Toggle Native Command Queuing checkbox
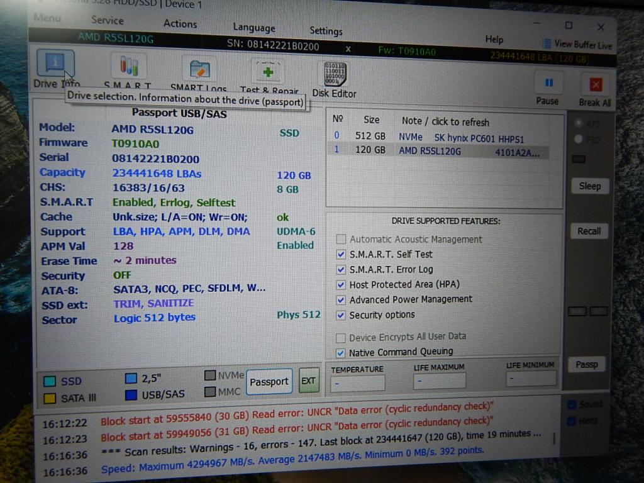The height and width of the screenshot is (483, 644). [x=340, y=352]
